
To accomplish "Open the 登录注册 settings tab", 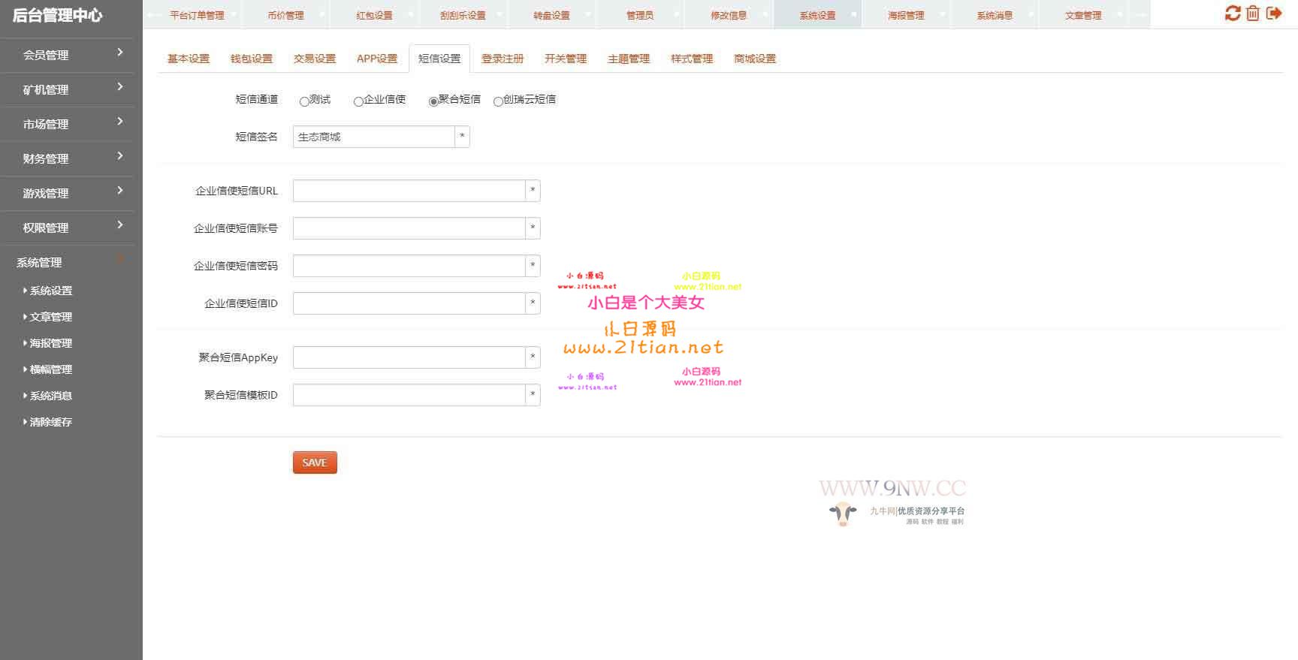I will [503, 59].
